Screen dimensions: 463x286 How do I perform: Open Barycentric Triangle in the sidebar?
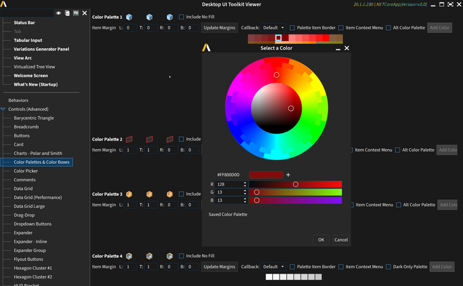coord(34,118)
